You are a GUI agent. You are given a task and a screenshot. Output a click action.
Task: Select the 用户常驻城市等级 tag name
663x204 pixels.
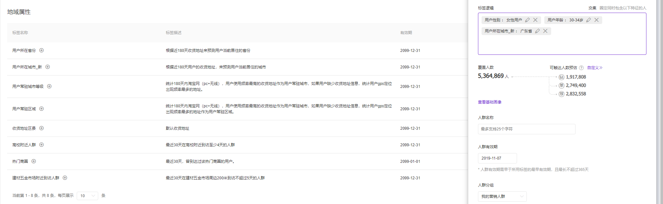[x=28, y=87]
